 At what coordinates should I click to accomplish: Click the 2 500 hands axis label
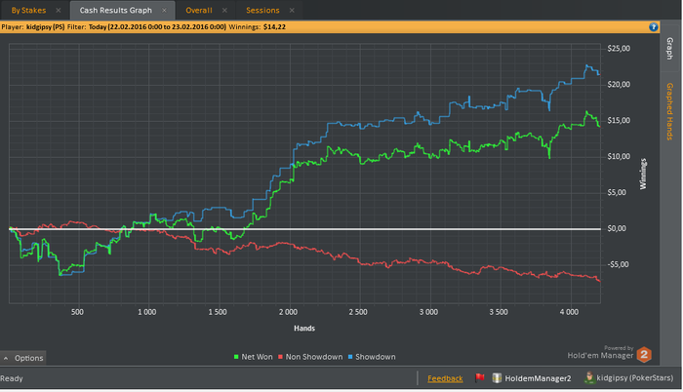358,312
